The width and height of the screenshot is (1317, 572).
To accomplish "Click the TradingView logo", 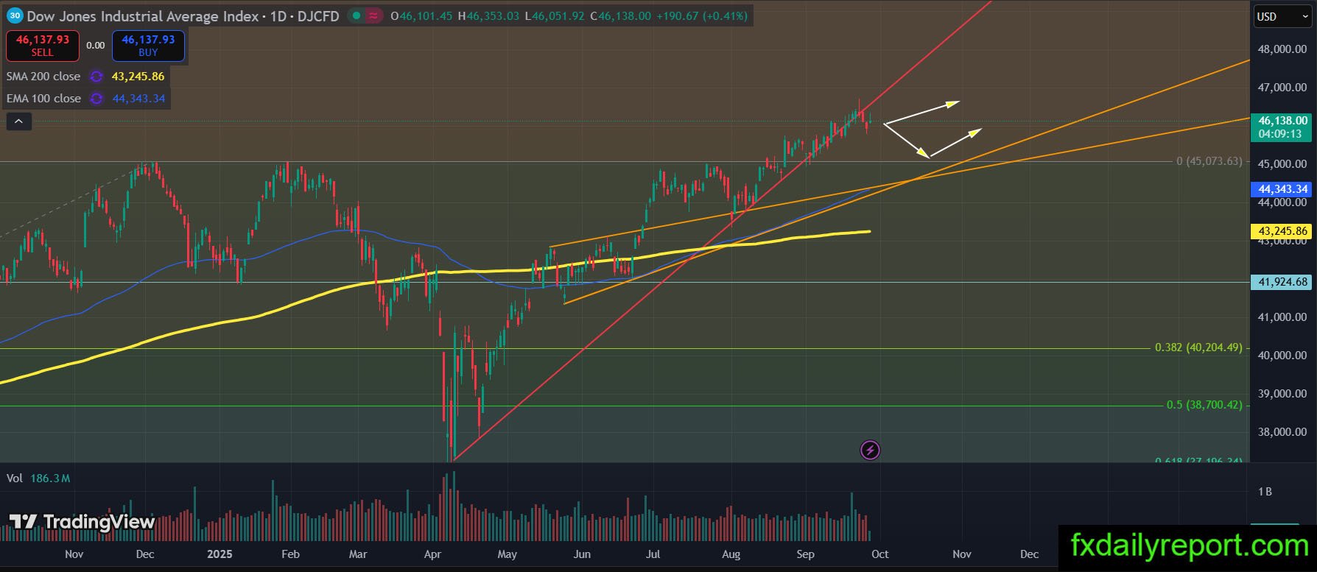I will click(x=82, y=522).
